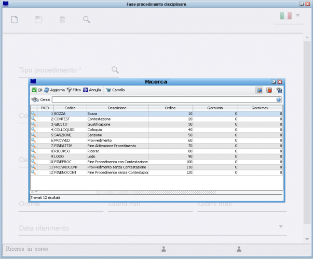This screenshot has height=259, width=313.
Task: Click magnifier icon next to Tipo procedimento
Action: point(115,69)
